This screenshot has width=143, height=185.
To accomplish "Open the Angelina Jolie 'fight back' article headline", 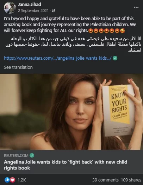I will pyautogui.click(x=66, y=165).
